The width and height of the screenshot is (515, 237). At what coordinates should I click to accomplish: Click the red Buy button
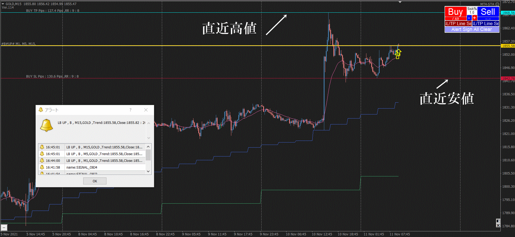point(456,12)
